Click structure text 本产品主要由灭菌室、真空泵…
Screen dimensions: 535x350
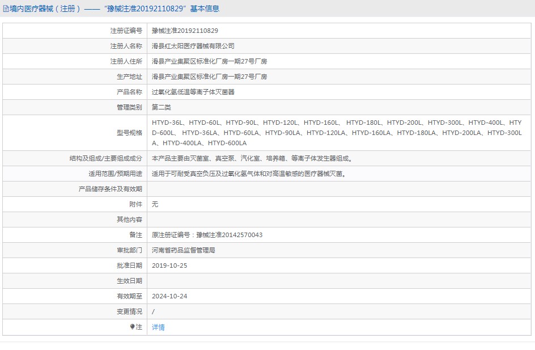coord(253,158)
